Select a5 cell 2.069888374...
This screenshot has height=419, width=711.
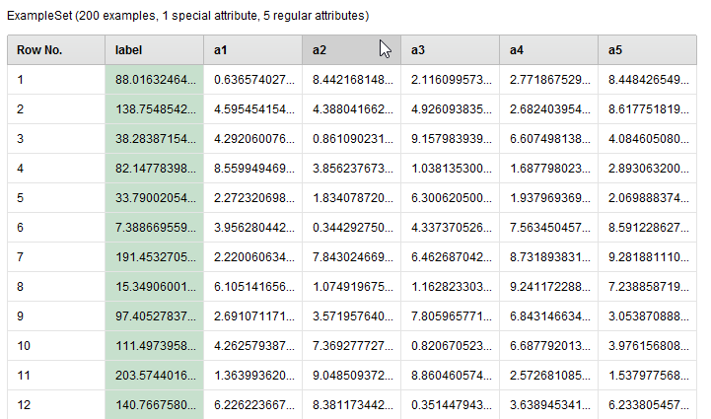point(648,198)
